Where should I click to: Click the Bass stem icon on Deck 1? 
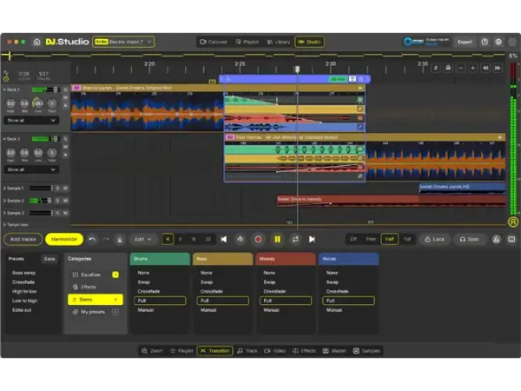pyautogui.click(x=360, y=109)
